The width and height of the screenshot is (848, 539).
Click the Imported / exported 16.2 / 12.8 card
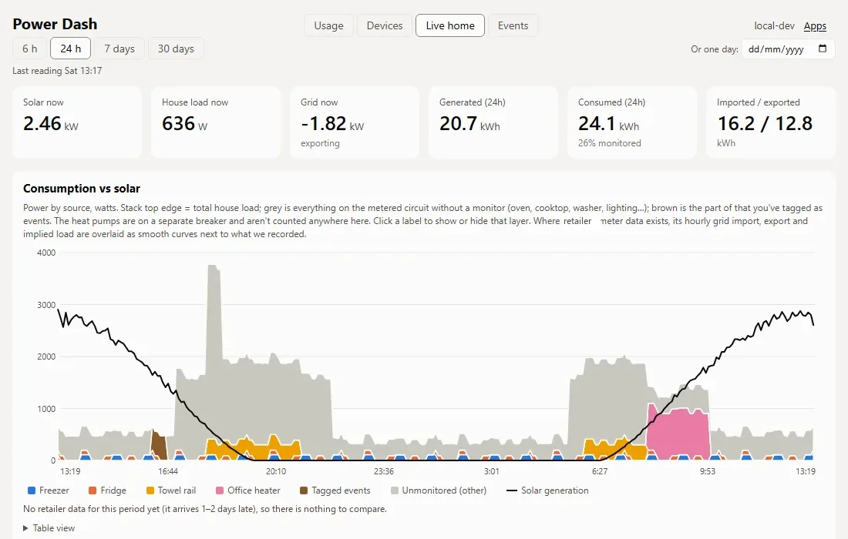pyautogui.click(x=771, y=122)
